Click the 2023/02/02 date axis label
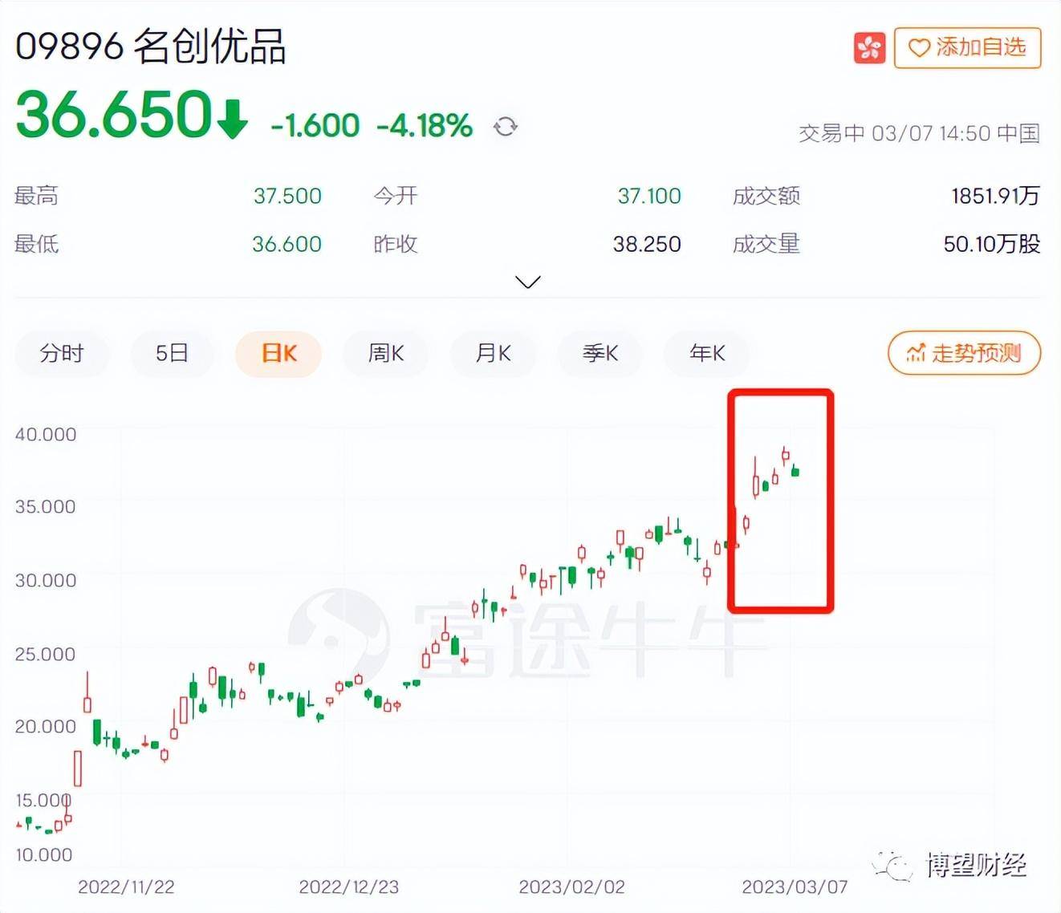Viewport: 1061px width, 913px height. pyautogui.click(x=571, y=887)
